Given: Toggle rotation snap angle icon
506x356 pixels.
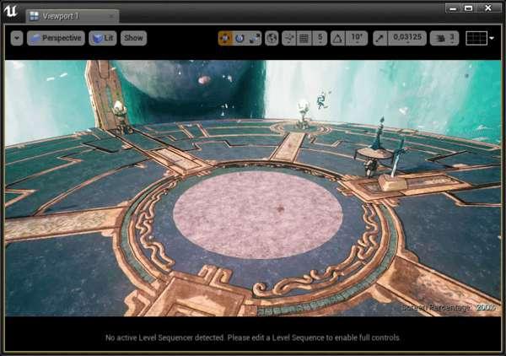Looking at the screenshot, I should 337,39.
